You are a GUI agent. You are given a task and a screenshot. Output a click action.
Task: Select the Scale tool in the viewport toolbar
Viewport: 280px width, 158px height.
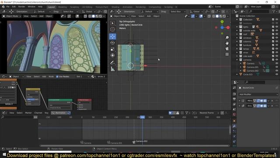pyautogui.click(x=112, y=49)
